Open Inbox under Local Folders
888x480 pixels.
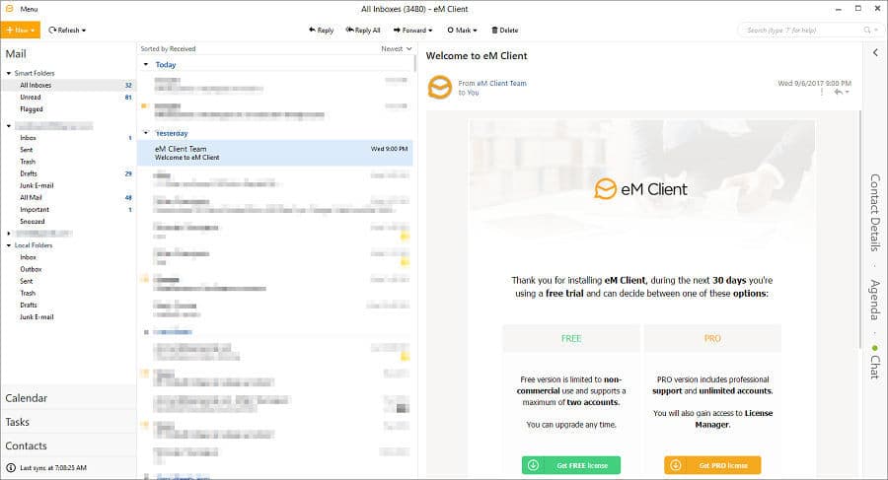point(68,257)
